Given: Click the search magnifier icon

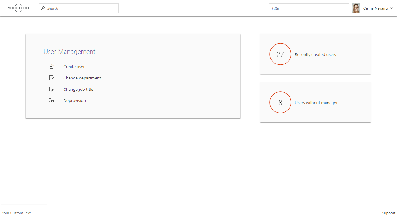Looking at the screenshot, I should 43,8.
